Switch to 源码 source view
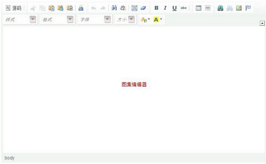This screenshot has height=164, width=266. 14,8
